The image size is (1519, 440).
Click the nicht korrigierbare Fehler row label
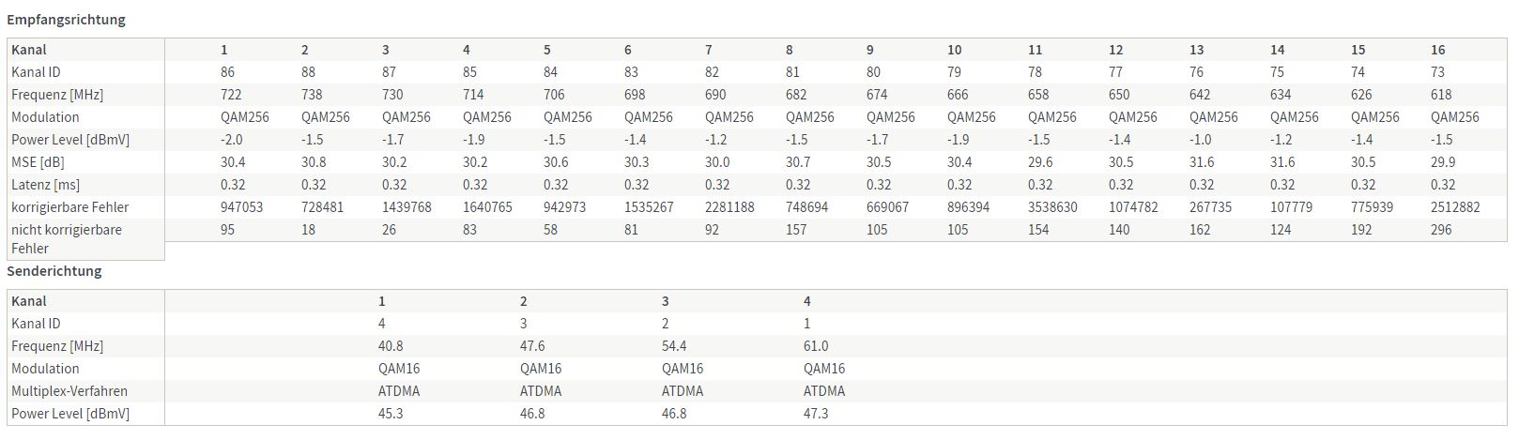[67, 238]
